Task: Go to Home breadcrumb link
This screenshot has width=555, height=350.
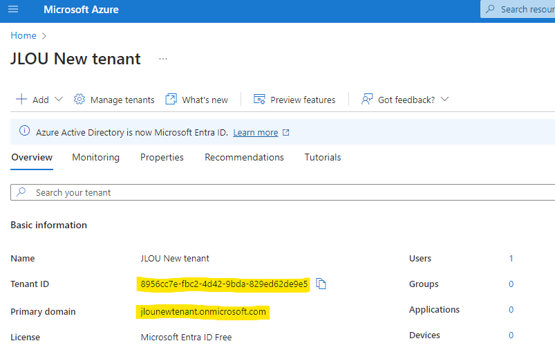Action: pyautogui.click(x=23, y=35)
